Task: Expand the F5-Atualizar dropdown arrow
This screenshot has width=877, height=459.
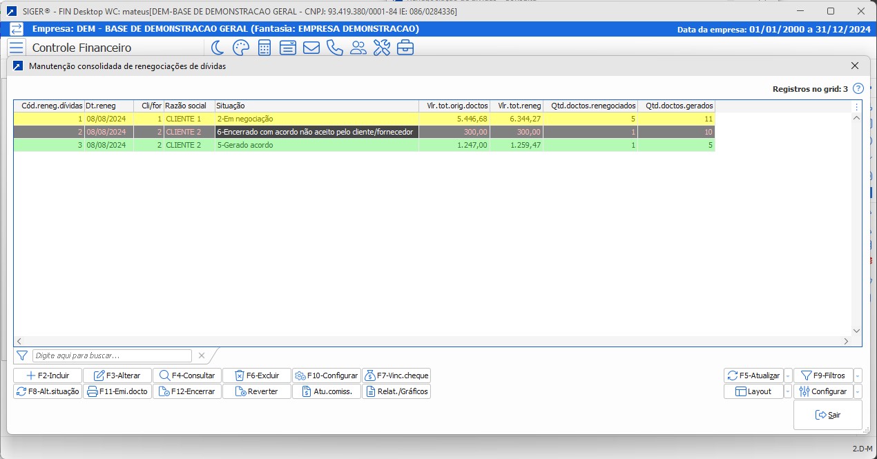Action: click(788, 376)
